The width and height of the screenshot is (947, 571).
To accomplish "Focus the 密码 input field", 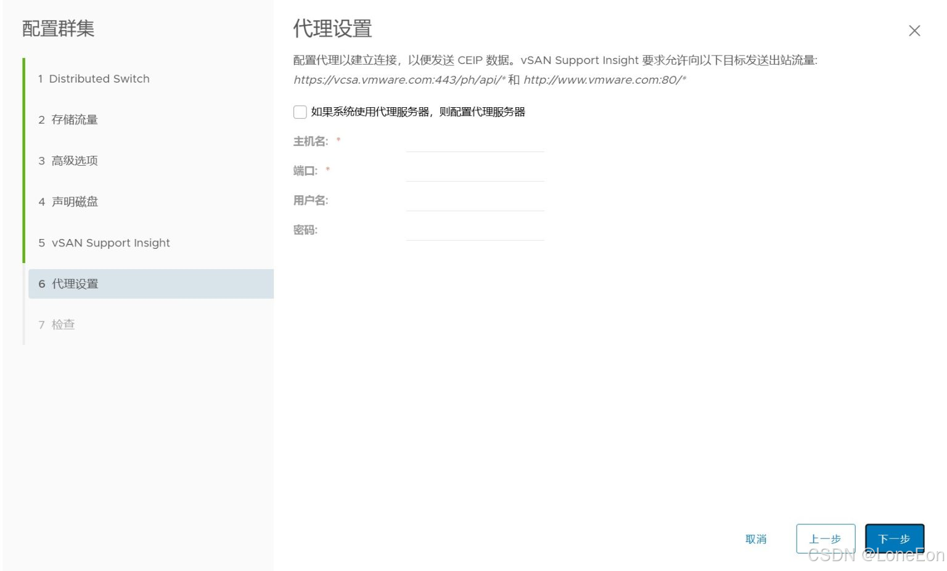I will coord(475,231).
